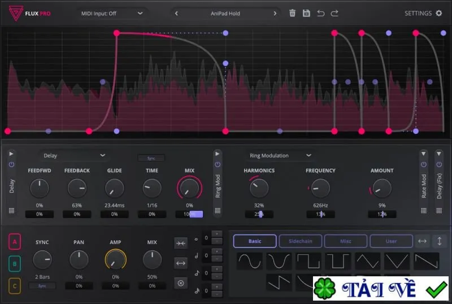Toggle Ring Mod effect power button
This screenshot has width=452, height=304.
[x=218, y=164]
